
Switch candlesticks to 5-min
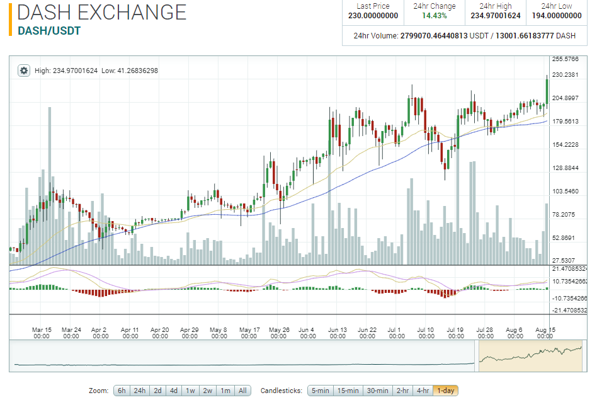tap(320, 391)
